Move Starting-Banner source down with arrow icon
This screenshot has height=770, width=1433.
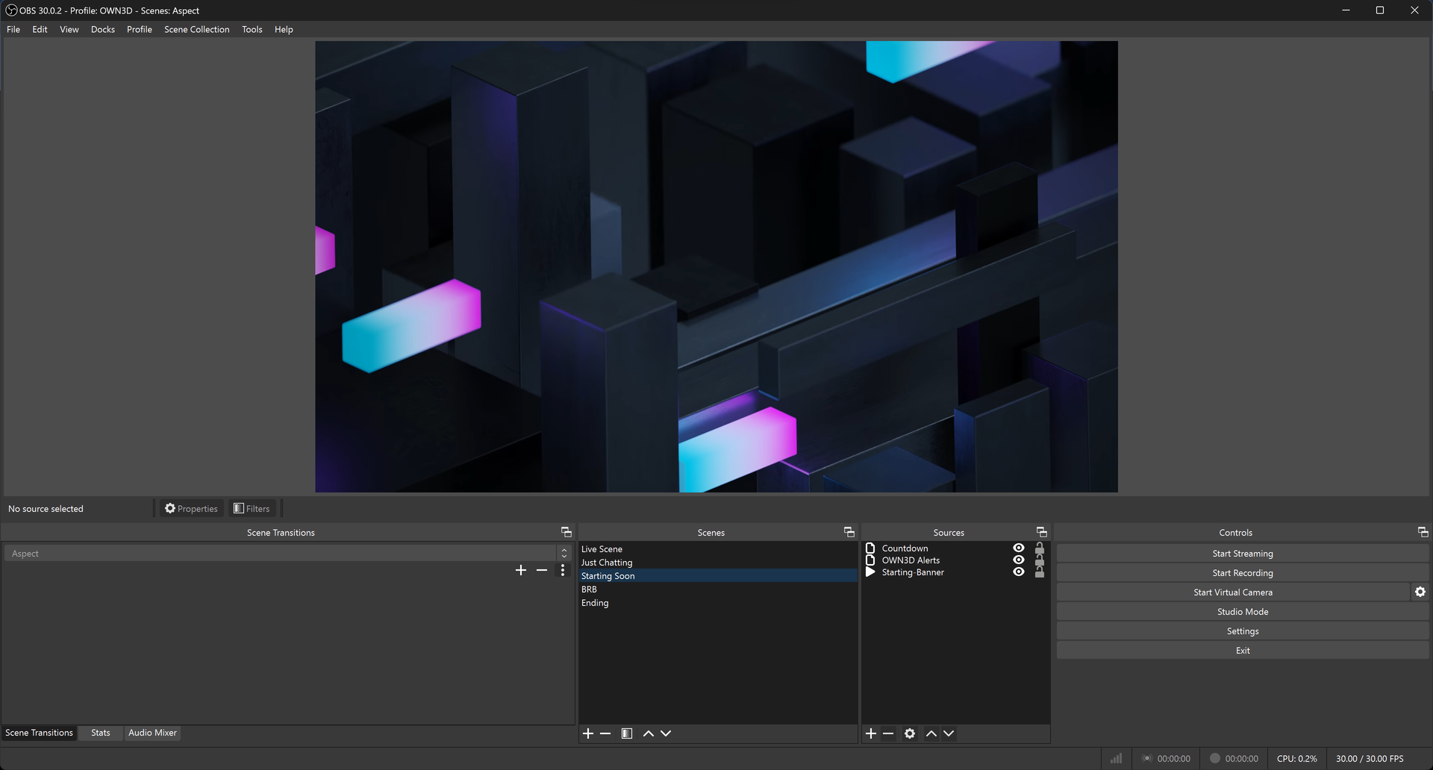point(949,733)
